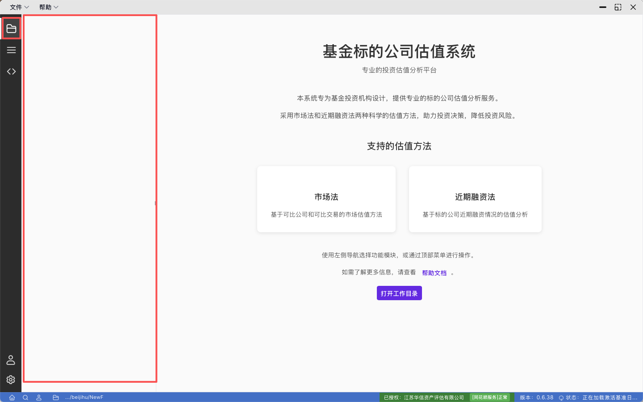Click the user icon in status bar
Screen dimensions: 643x402
[39, 398]
